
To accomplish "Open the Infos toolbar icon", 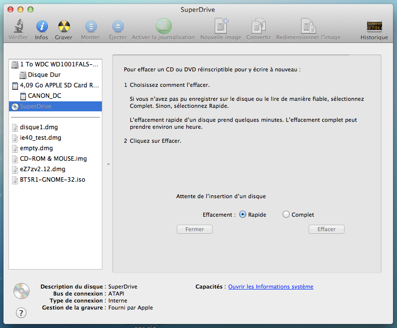I will [x=42, y=26].
